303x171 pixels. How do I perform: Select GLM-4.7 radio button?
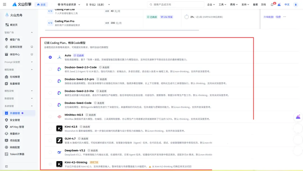click(x=50, y=141)
